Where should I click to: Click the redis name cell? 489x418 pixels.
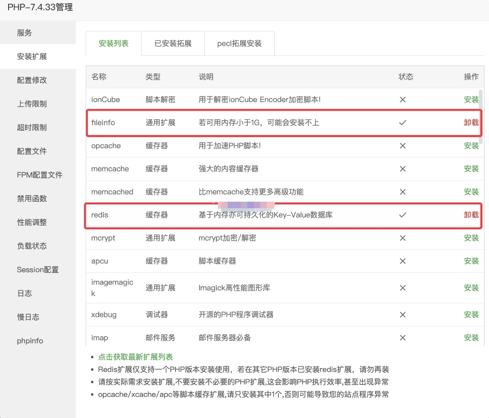coord(100,215)
